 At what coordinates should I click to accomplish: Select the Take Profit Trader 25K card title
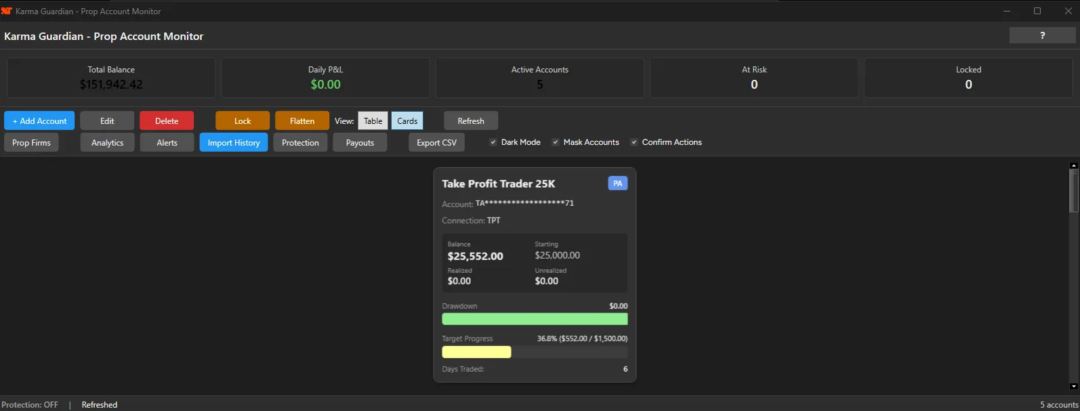(x=499, y=183)
